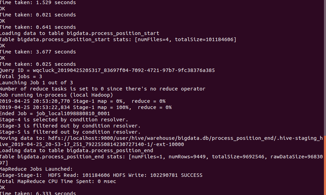326x195 pixels.
Task: Click the "Stage-4 is selected by condition resolver" line
Action: point(63,120)
